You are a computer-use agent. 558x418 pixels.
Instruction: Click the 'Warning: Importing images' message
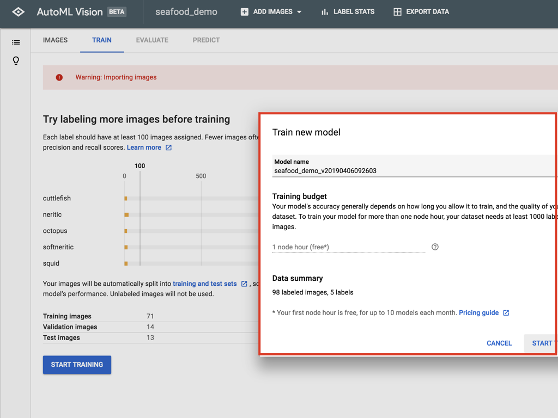(x=116, y=77)
